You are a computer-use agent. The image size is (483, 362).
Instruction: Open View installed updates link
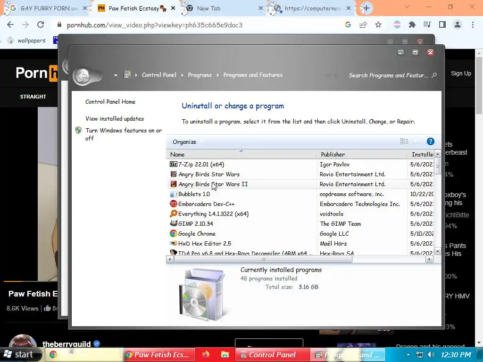[115, 118]
